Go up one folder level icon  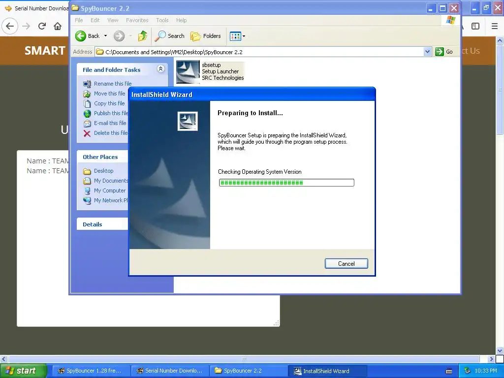(143, 36)
